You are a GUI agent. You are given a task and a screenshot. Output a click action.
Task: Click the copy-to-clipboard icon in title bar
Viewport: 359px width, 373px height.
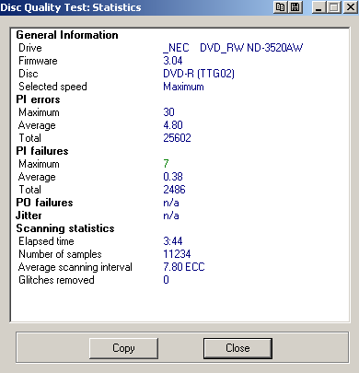[280, 7]
